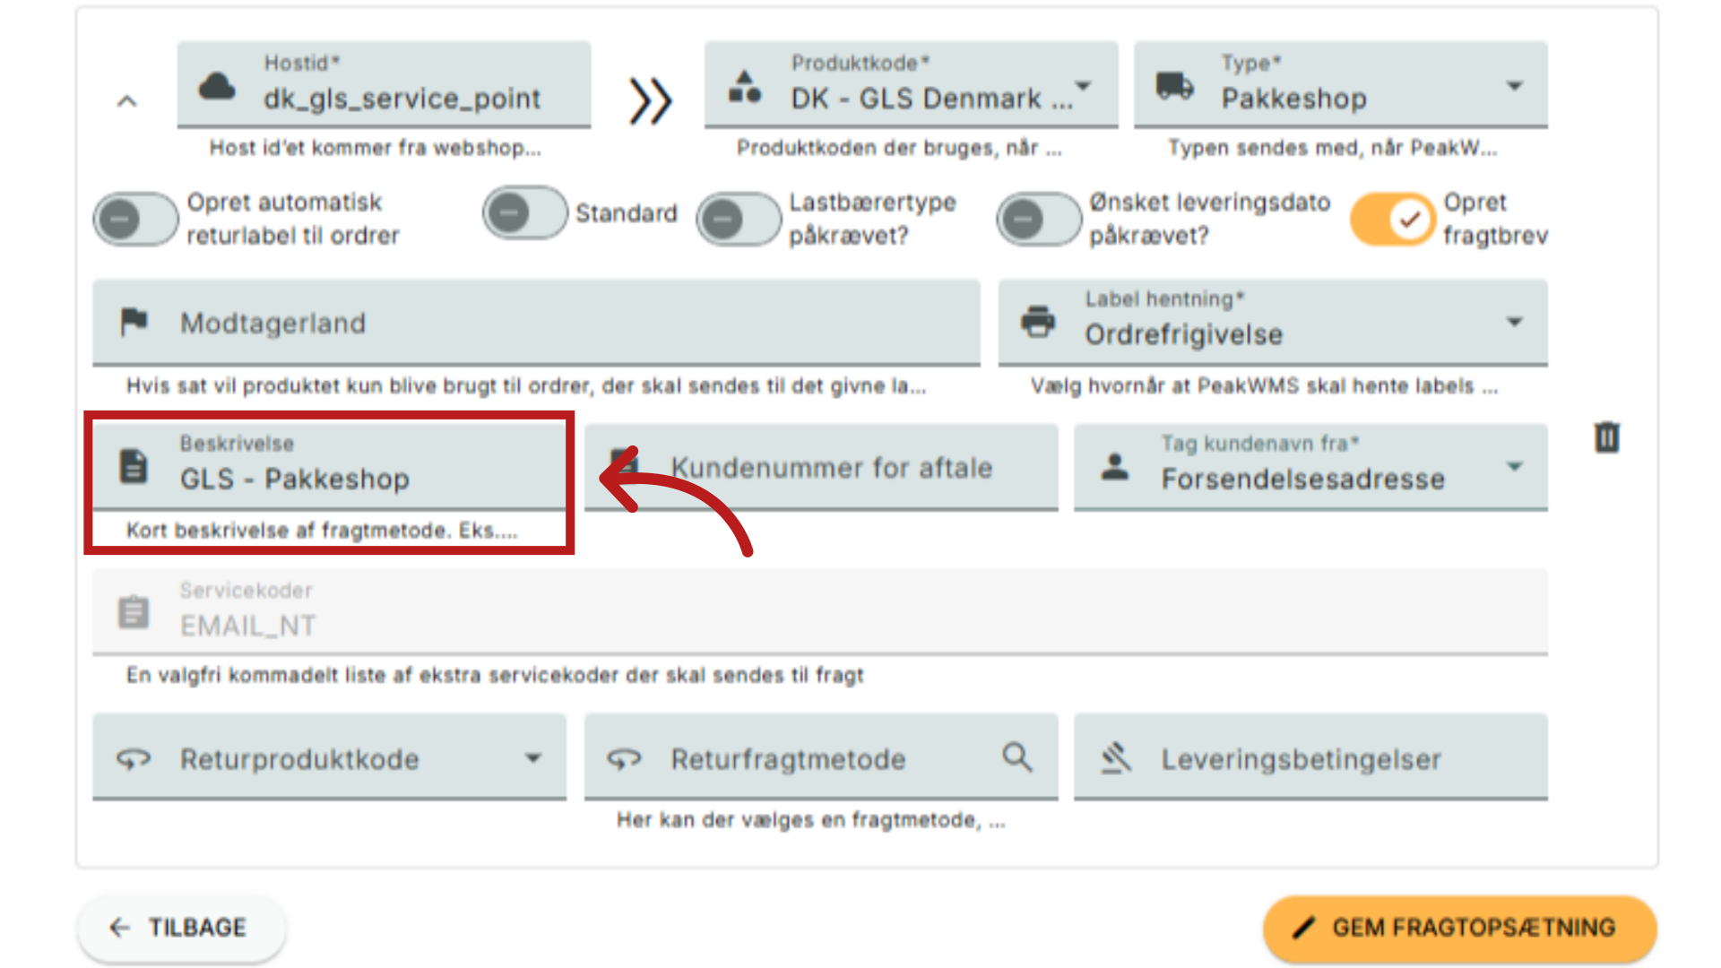
Task: Click hint 'Kort beskrivelse af fragtmetode. Eks....'
Action: click(x=322, y=531)
